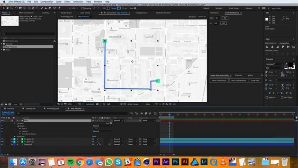Click the Align Horizontal Center icon
Screen dimensions: 298x168
coord(272,47)
